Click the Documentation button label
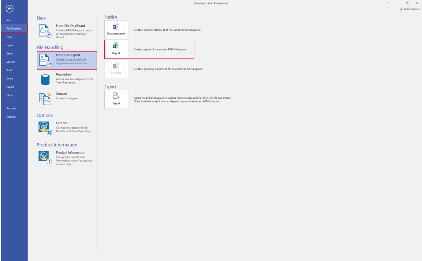422x261 pixels. pos(116,34)
